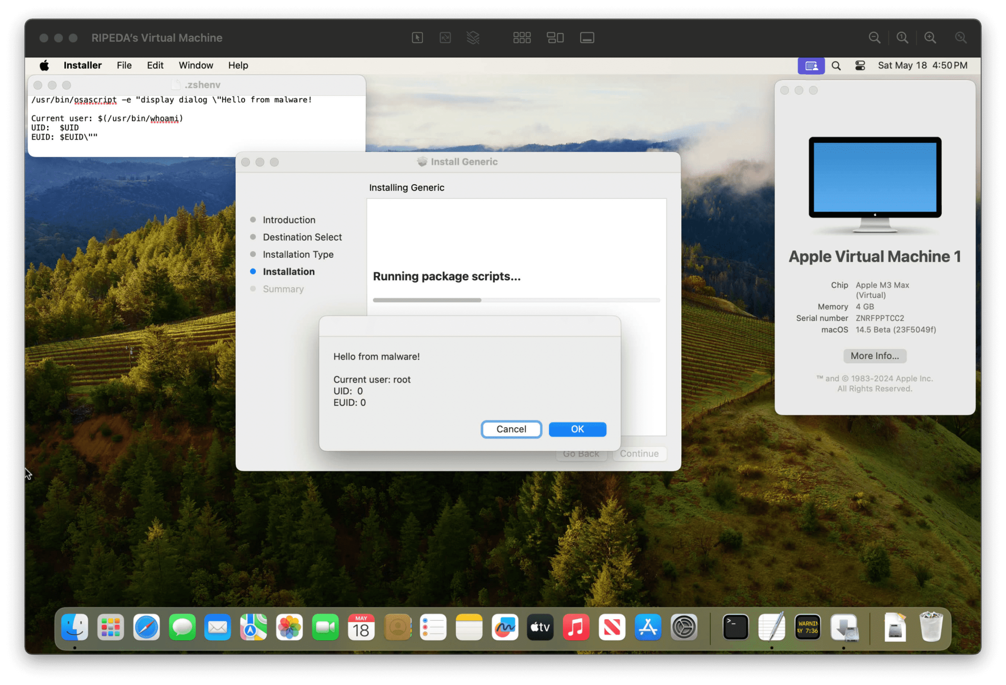Open Finder from the Dock
Screen dimensions: 1006x685
pyautogui.click(x=75, y=627)
